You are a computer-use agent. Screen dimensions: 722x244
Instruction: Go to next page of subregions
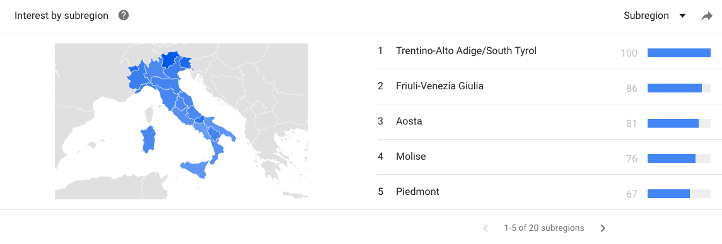[x=603, y=228]
